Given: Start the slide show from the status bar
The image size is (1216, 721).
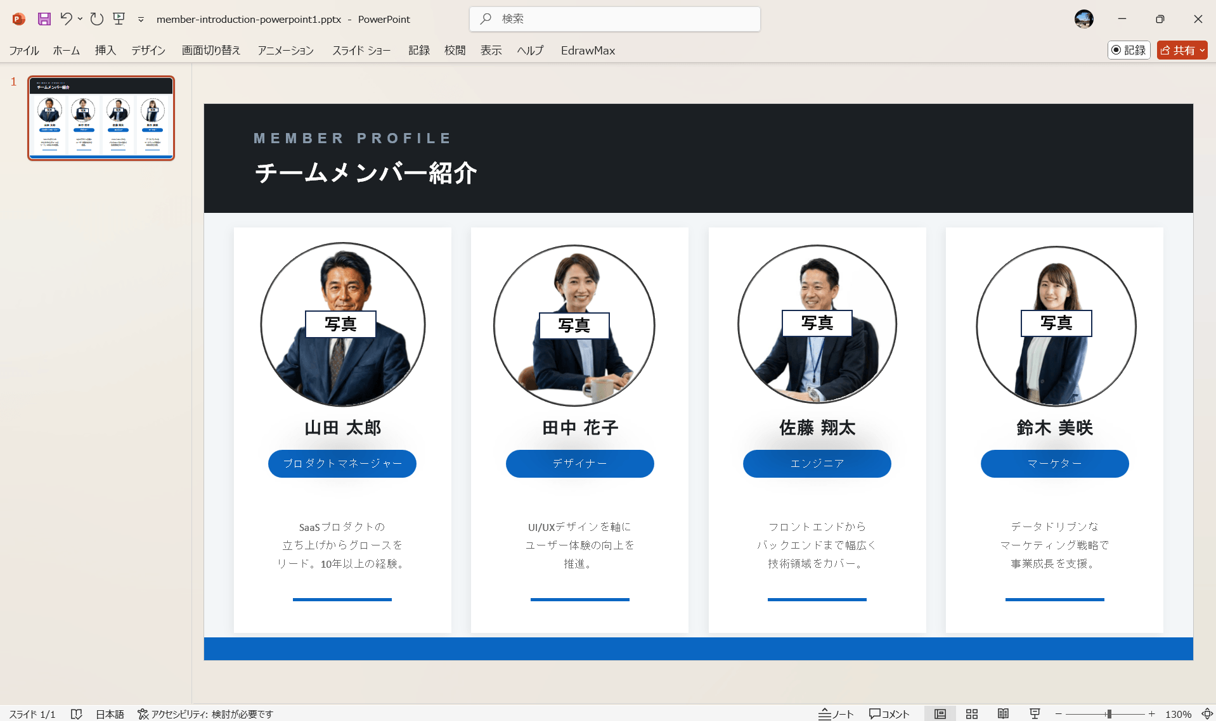Looking at the screenshot, I should click(1035, 713).
